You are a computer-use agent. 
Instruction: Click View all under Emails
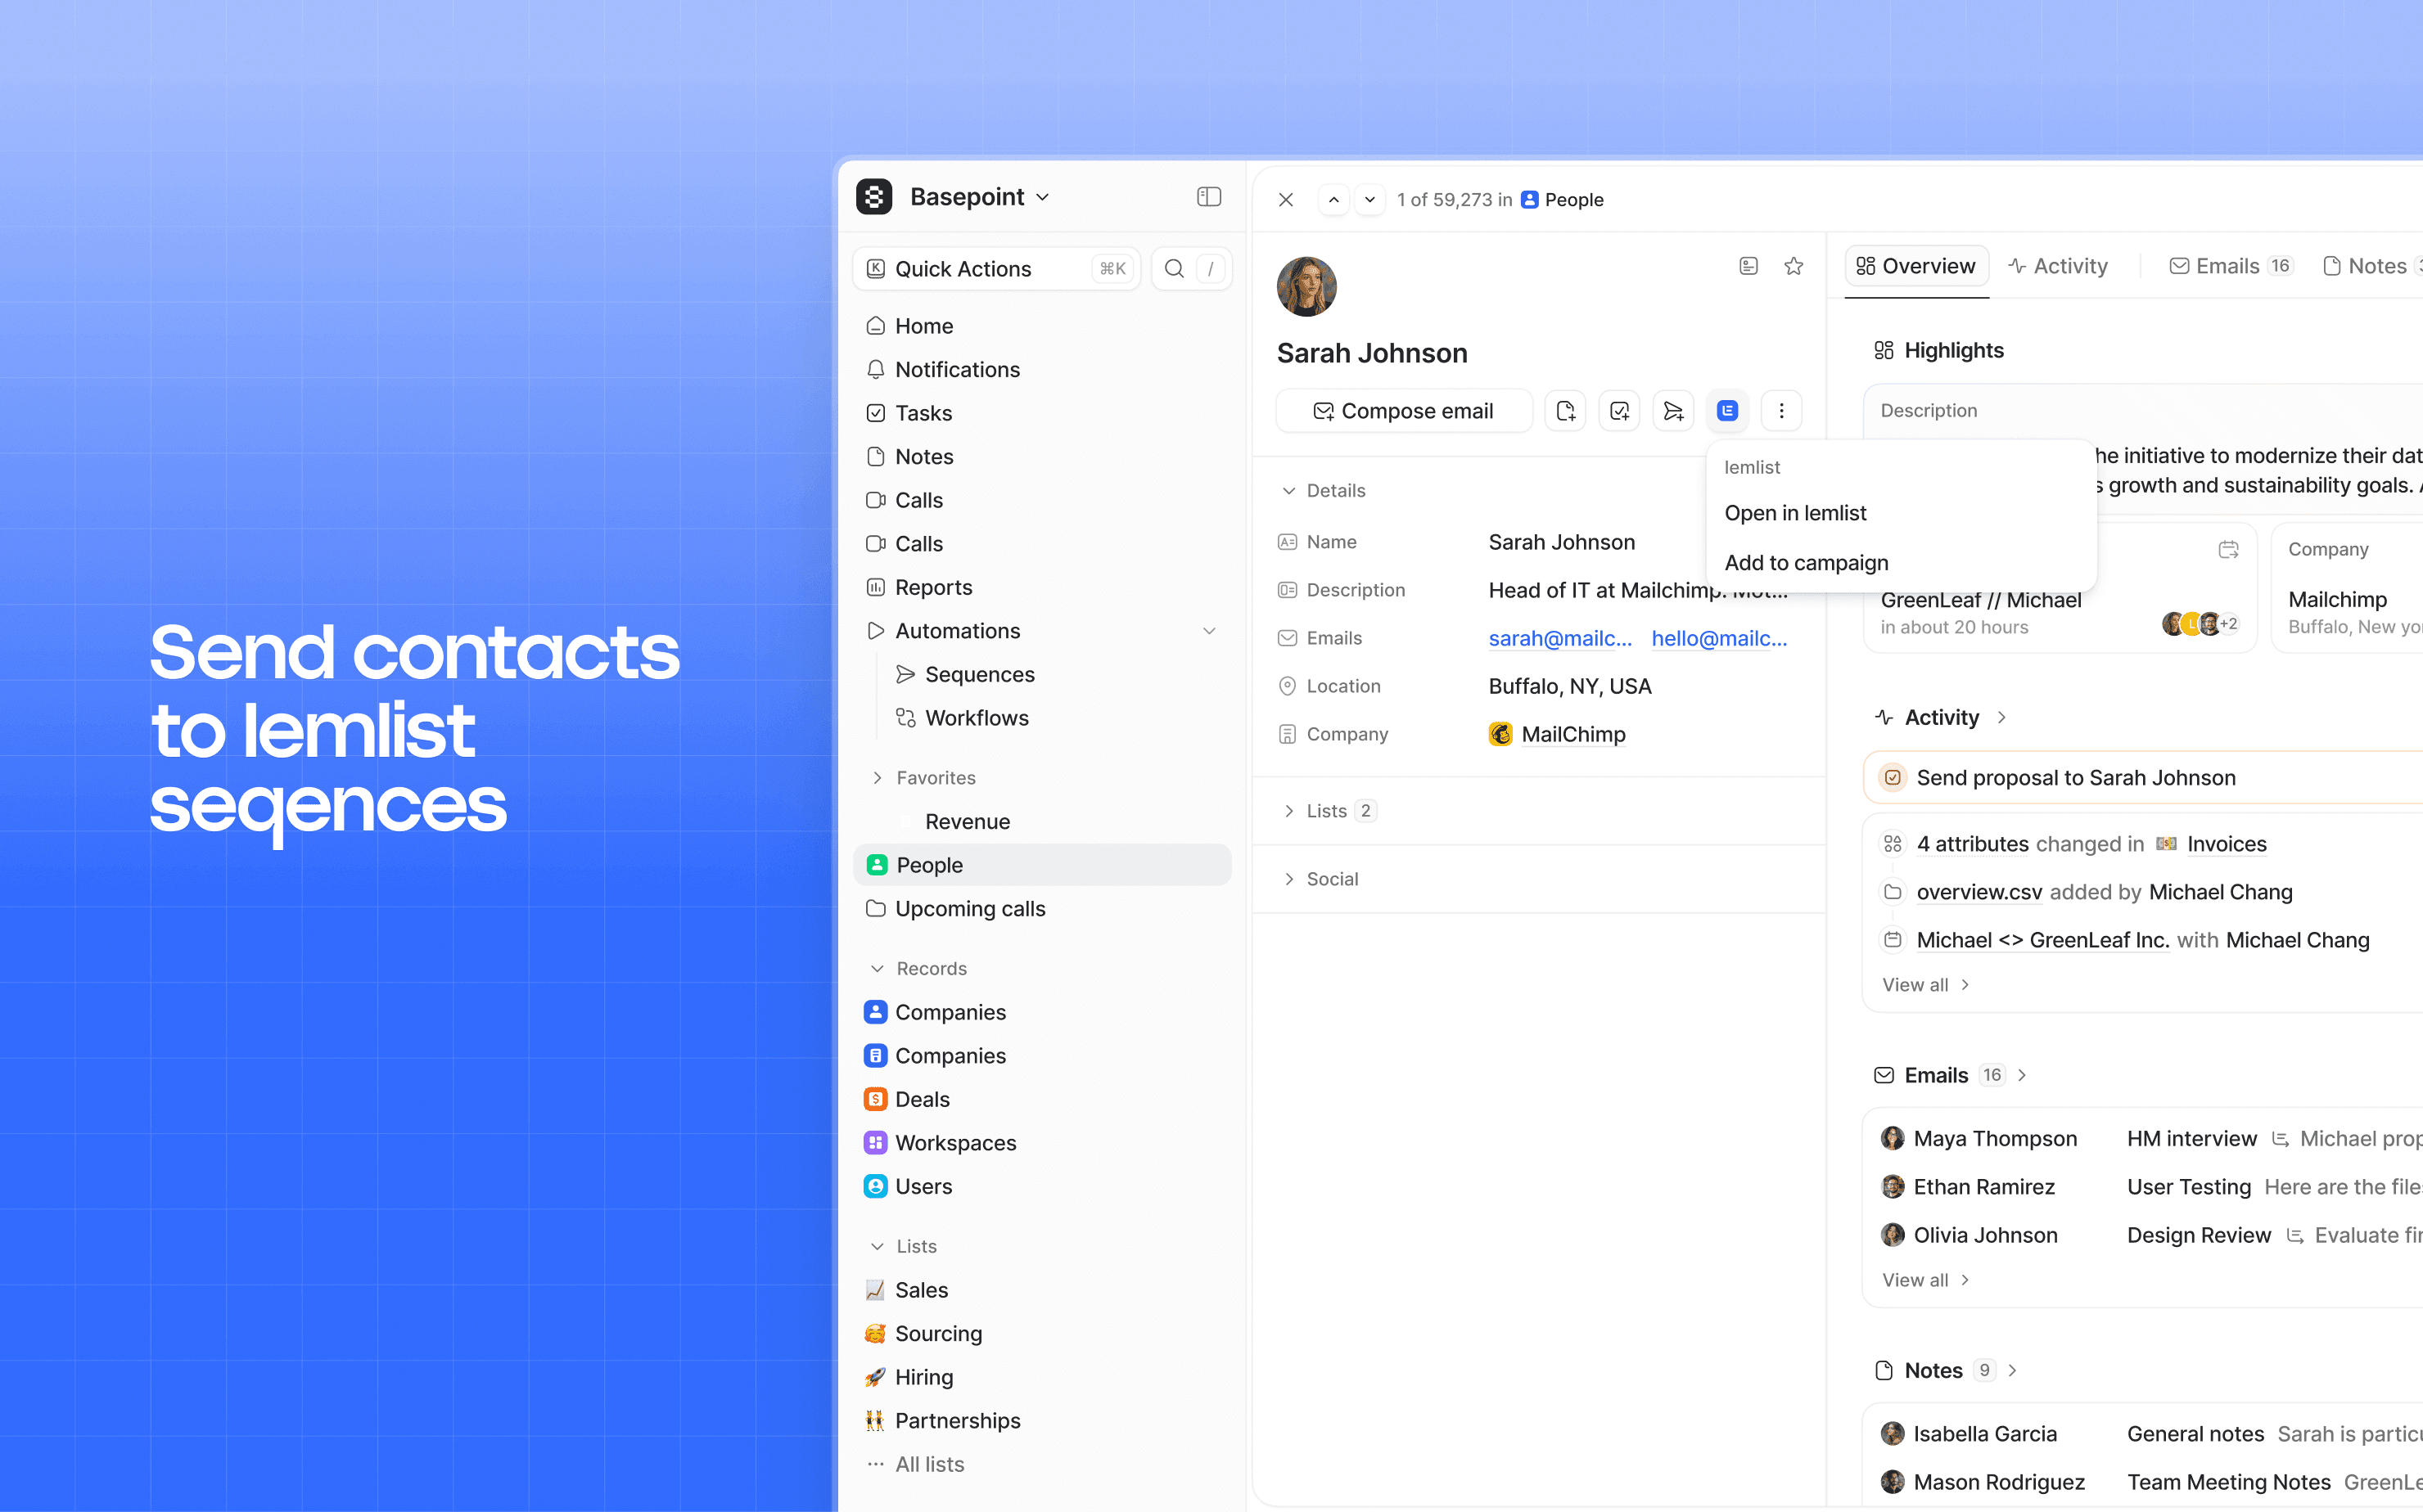point(1926,1281)
